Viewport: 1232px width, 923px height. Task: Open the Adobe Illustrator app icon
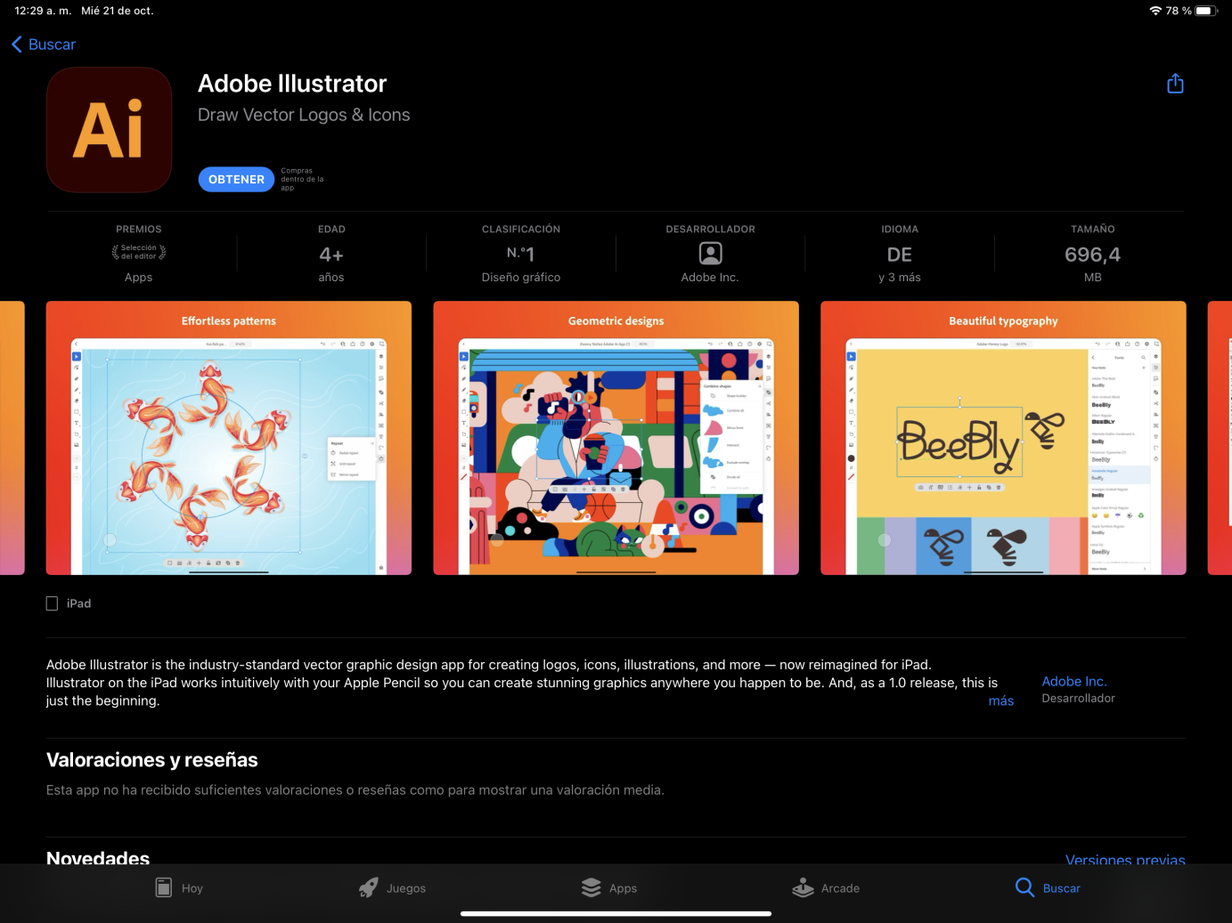pos(109,130)
